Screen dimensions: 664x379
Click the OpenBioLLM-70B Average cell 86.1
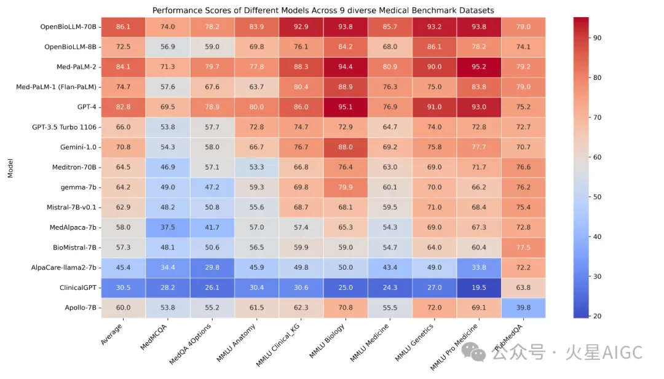(123, 26)
